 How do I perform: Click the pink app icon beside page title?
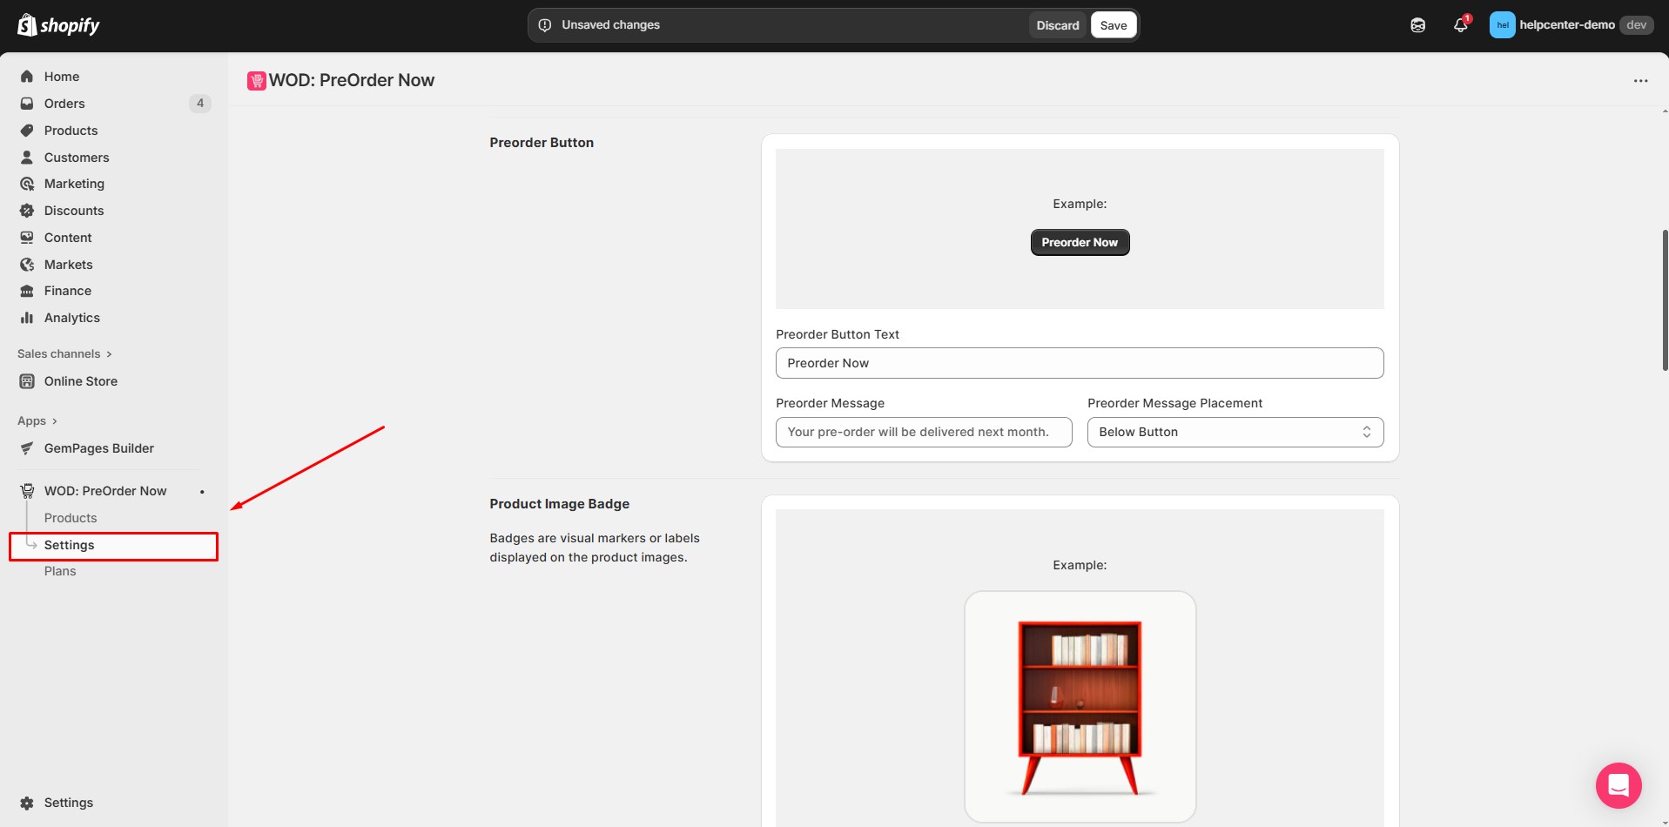(x=257, y=81)
